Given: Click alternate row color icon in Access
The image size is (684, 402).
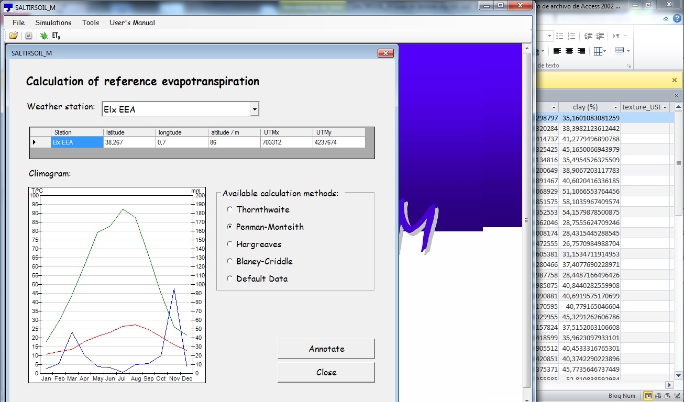Looking at the screenshot, I should (x=620, y=50).
